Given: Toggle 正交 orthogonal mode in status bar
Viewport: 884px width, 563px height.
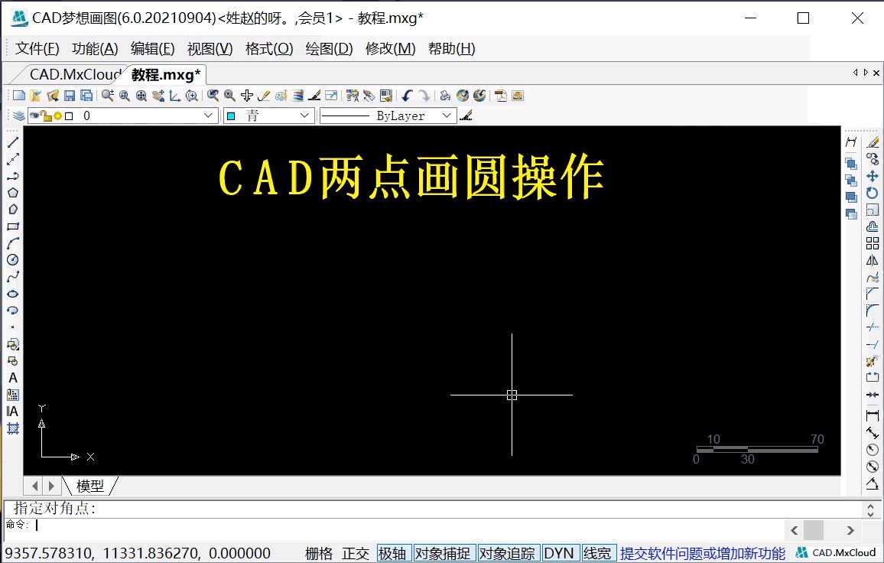Looking at the screenshot, I should coord(355,552).
